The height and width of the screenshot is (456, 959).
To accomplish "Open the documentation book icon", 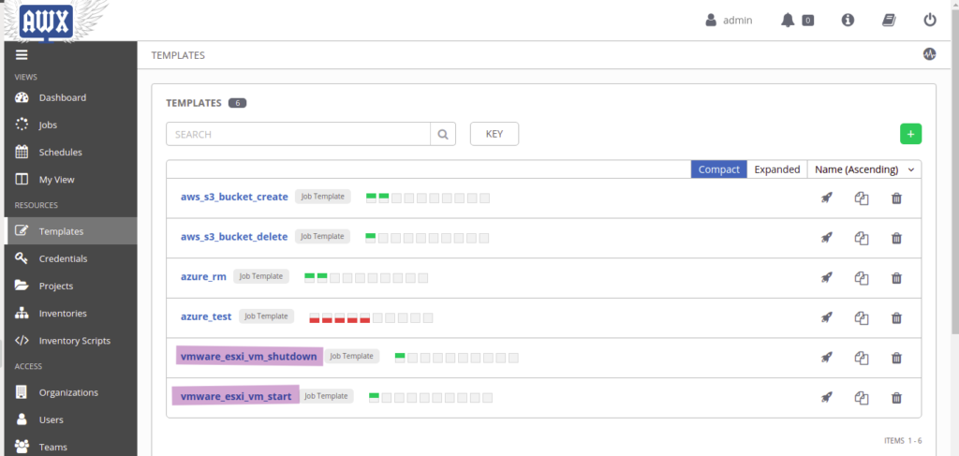I will (888, 21).
